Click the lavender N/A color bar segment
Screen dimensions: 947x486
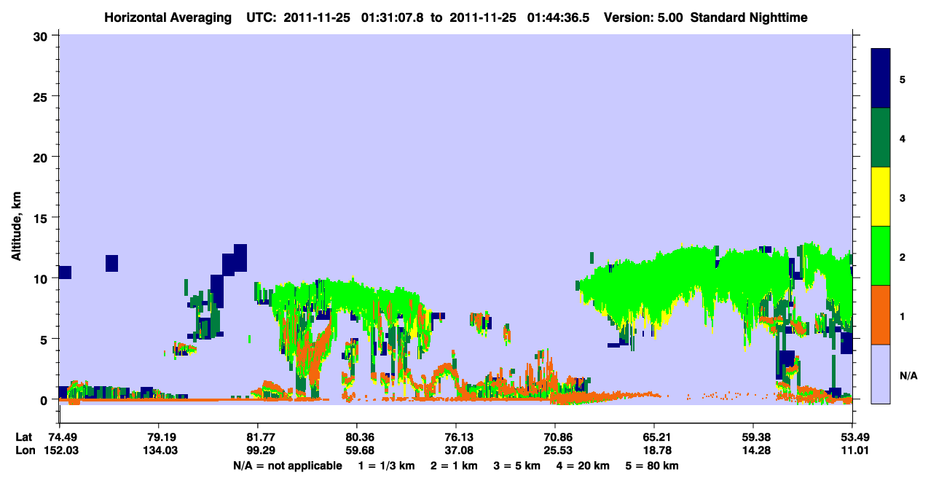click(881, 374)
